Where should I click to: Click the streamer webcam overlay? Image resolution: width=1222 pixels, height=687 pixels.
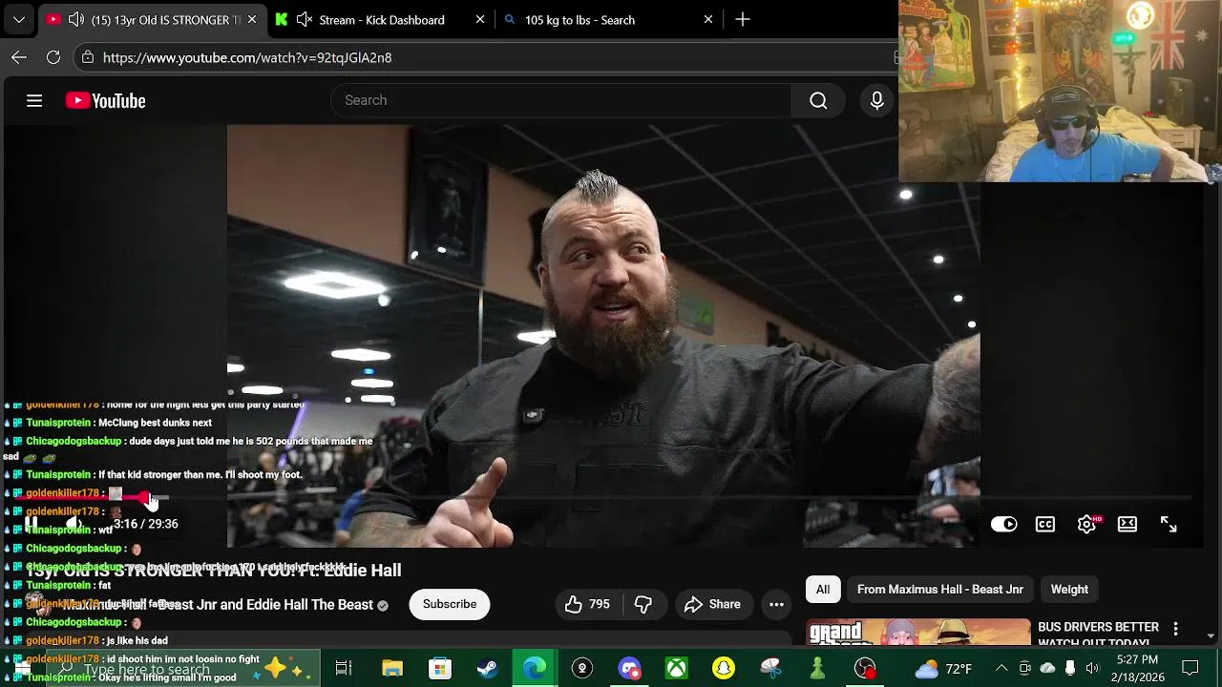coord(1060,91)
